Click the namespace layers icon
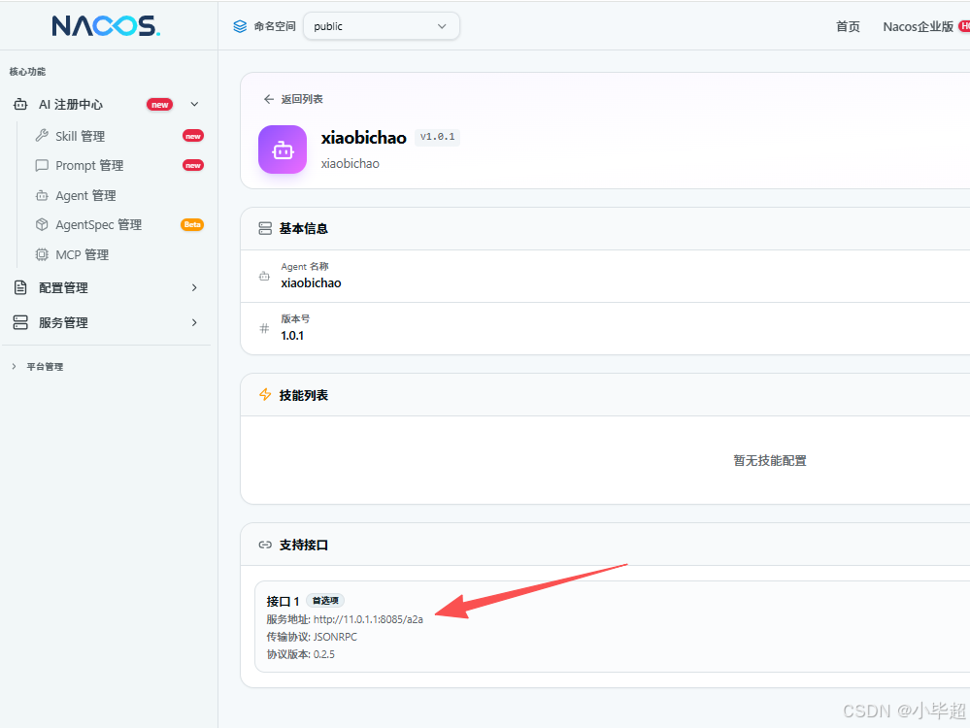This screenshot has height=728, width=970. 240,26
